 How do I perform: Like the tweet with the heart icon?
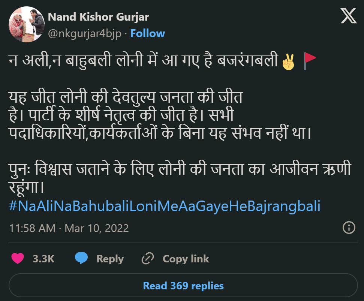pos(18,259)
